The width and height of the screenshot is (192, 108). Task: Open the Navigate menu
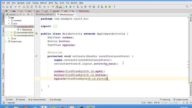(21, 3)
